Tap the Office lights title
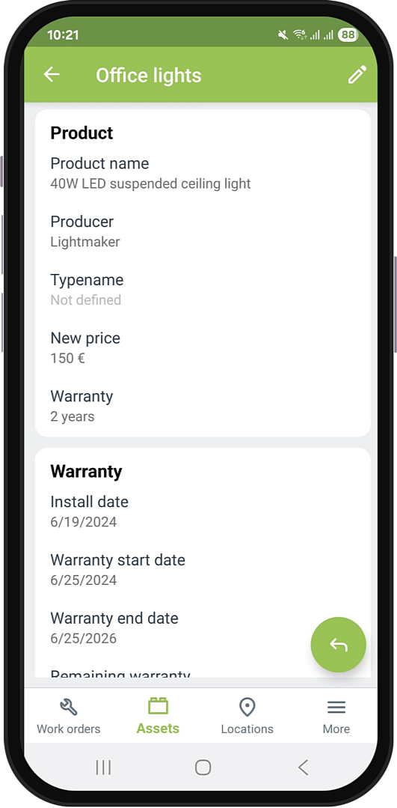The image size is (397, 808). coord(149,75)
